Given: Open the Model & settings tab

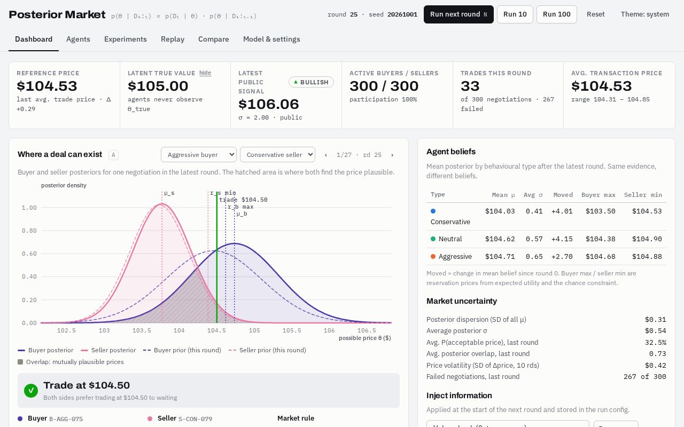Looking at the screenshot, I should point(271,39).
